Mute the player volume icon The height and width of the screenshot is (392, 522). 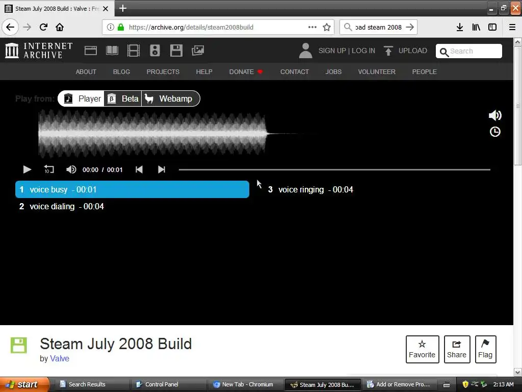point(71,169)
